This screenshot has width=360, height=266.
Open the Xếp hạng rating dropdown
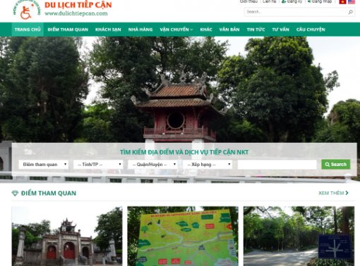point(208,165)
